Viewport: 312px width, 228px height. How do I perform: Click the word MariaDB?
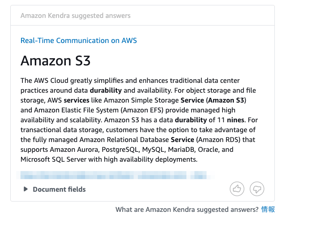coord(182,150)
